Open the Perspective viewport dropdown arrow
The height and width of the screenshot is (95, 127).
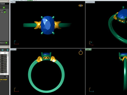(x=94, y=2)
